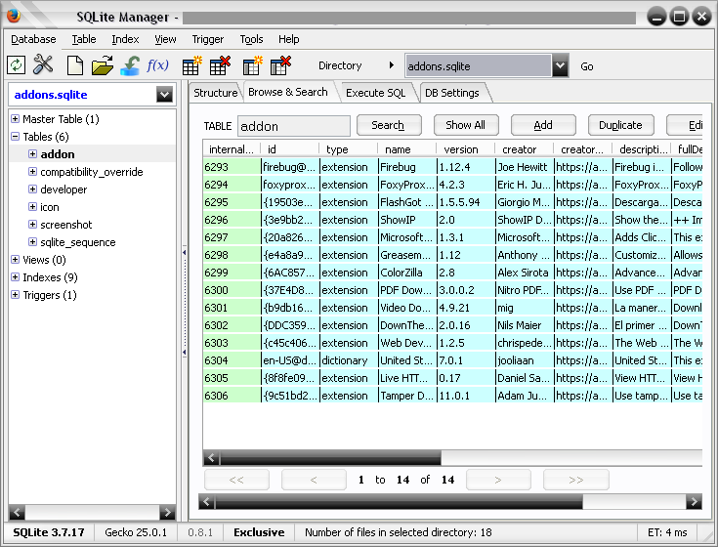This screenshot has width=718, height=547.
Task: Collapse the Tables (6) node
Action: coord(15,137)
